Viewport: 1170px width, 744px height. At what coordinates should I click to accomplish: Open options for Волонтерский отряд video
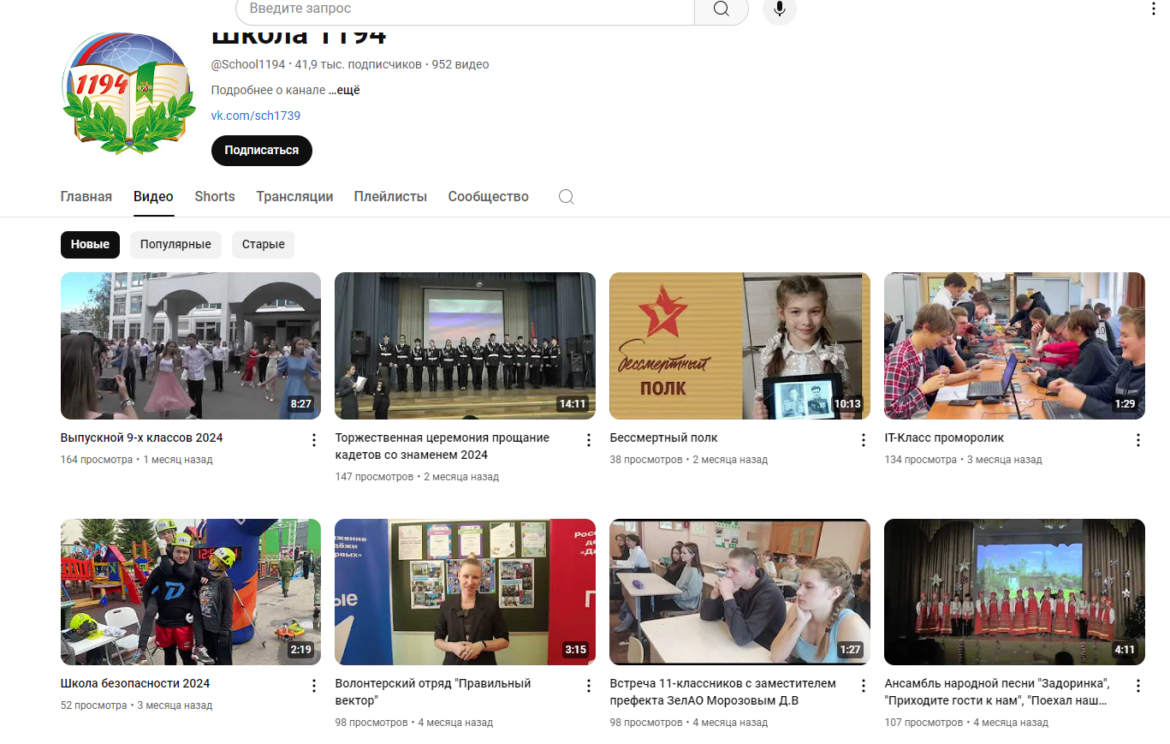tap(589, 686)
